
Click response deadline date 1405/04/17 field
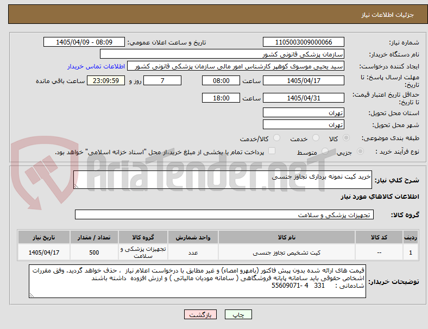(x=304, y=80)
